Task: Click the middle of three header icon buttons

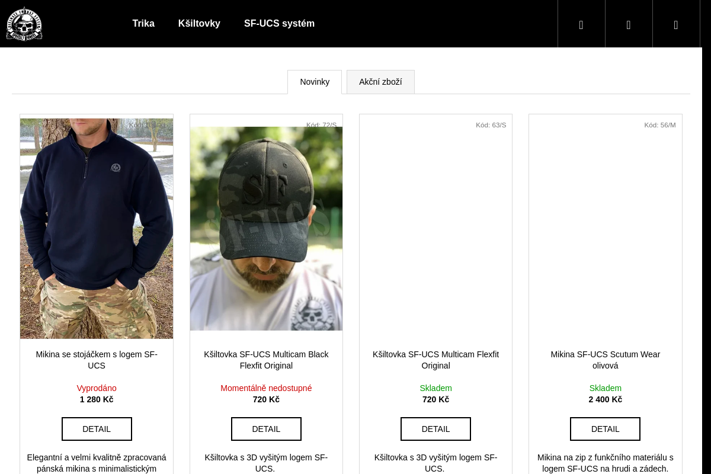Action: tap(629, 24)
